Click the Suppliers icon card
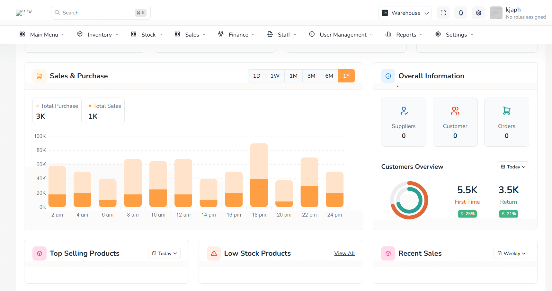Image resolution: width=552 pixels, height=291 pixels. (x=404, y=122)
